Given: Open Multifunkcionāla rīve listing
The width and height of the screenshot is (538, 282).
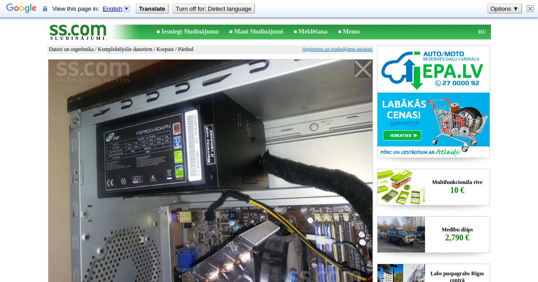Looking at the screenshot, I should 457,182.
